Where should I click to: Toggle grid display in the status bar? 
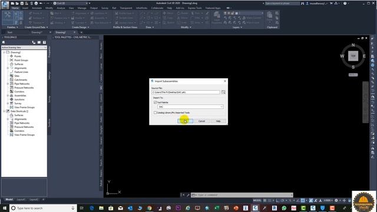264,200
